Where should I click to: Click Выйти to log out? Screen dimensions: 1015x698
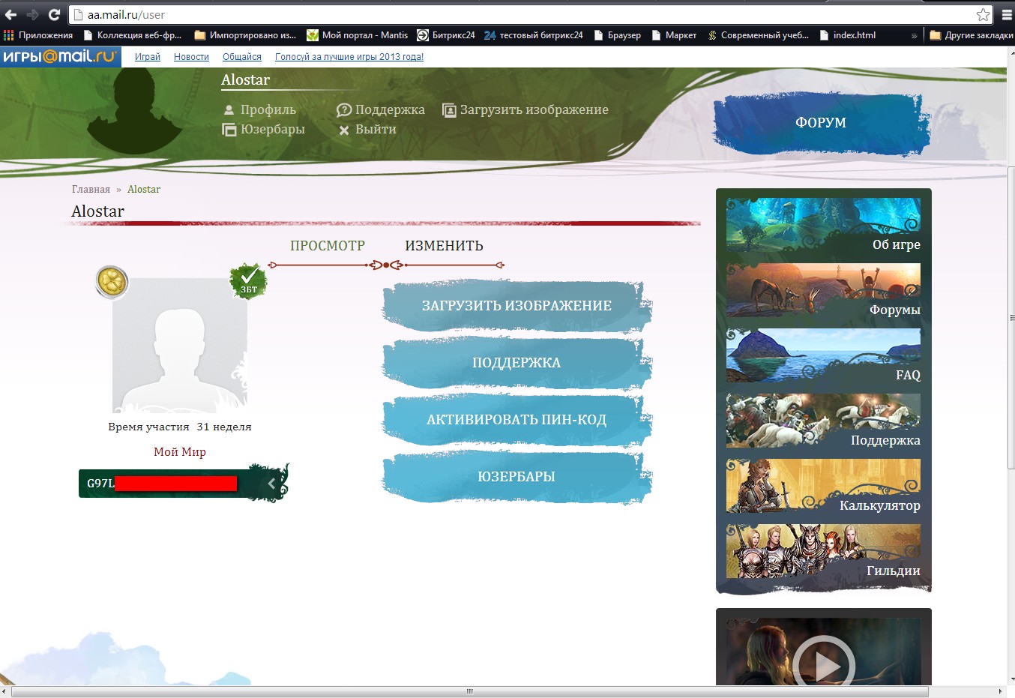(x=376, y=130)
